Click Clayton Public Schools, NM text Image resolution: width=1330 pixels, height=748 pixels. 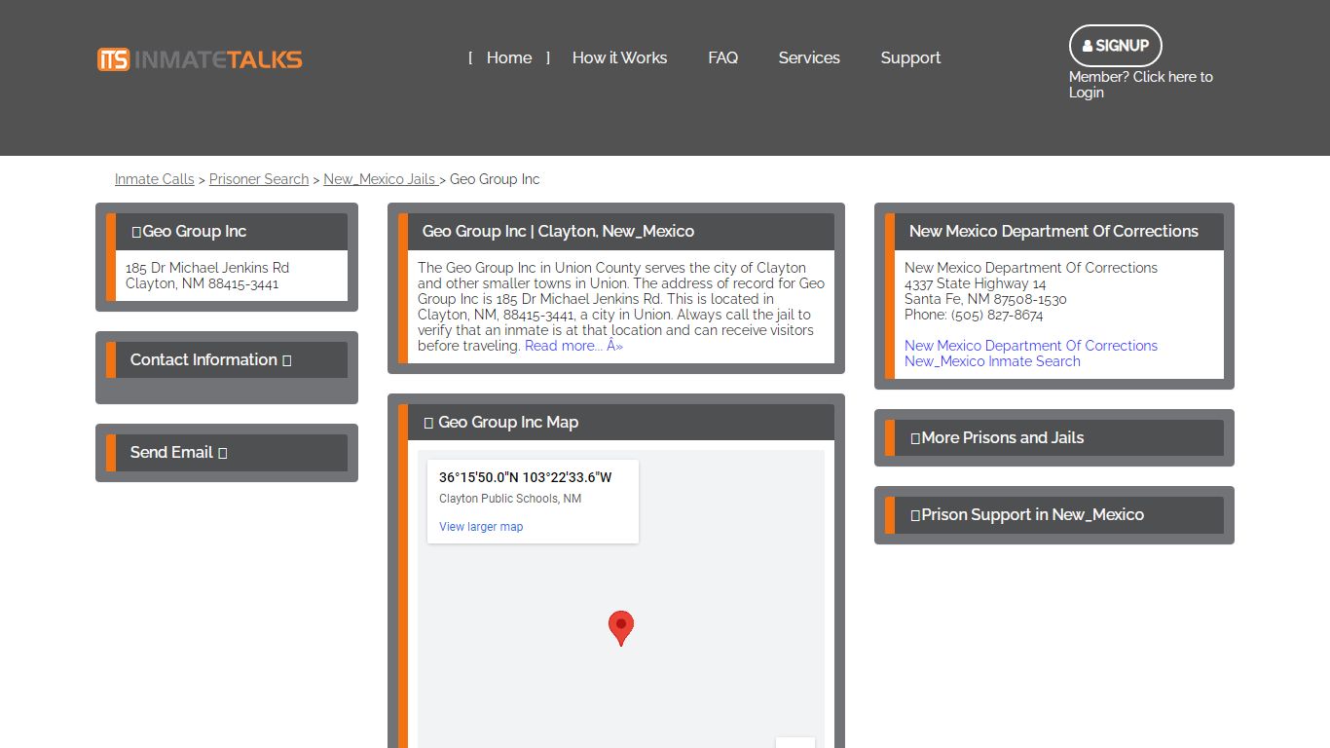click(510, 499)
